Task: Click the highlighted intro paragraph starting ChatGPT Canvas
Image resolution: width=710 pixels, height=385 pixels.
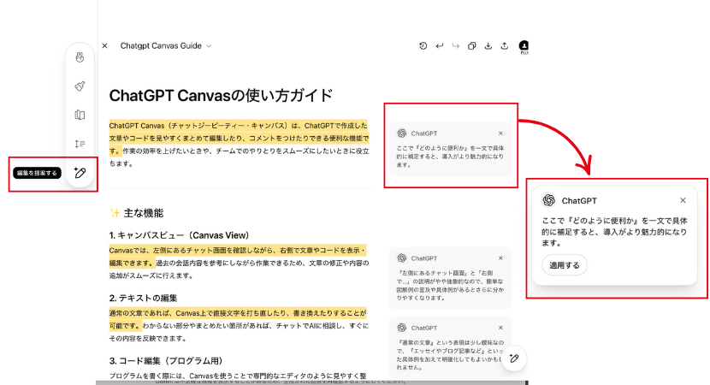Action: 239,138
